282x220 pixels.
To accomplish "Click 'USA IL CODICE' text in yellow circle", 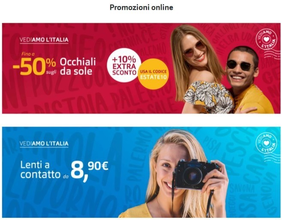I will click(153, 72).
